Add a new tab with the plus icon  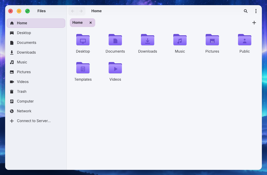[x=254, y=23]
